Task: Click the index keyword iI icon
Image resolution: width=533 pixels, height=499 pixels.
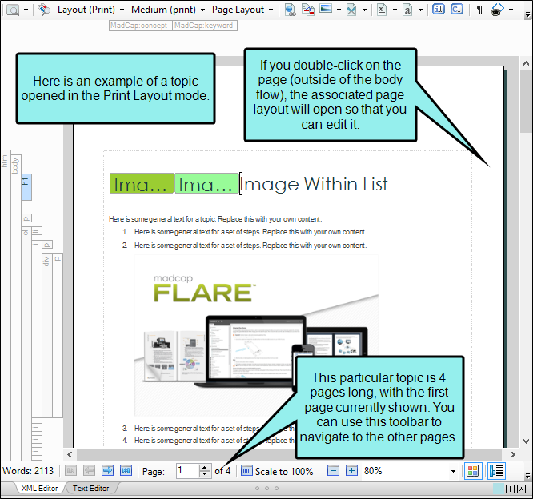Action: (x=439, y=9)
